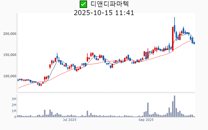The width and height of the screenshot is (208, 130).
Task: Click the green check mark icon
Action: [x=83, y=4]
